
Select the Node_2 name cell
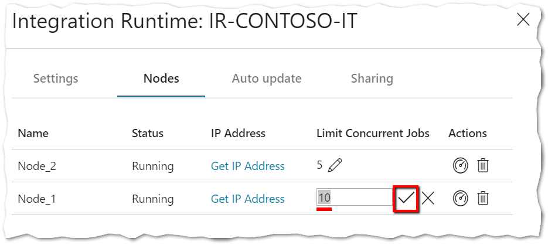[x=37, y=166]
